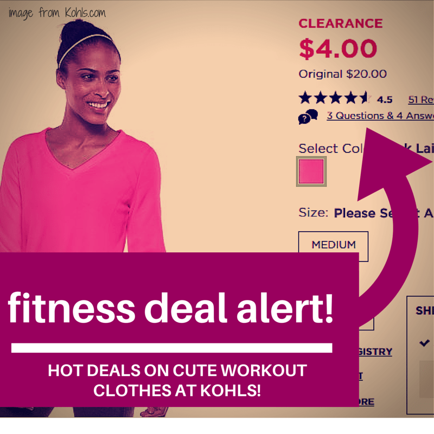Click the underlined link ending in ORE
Screen dimensions: 434x434
pos(367,401)
